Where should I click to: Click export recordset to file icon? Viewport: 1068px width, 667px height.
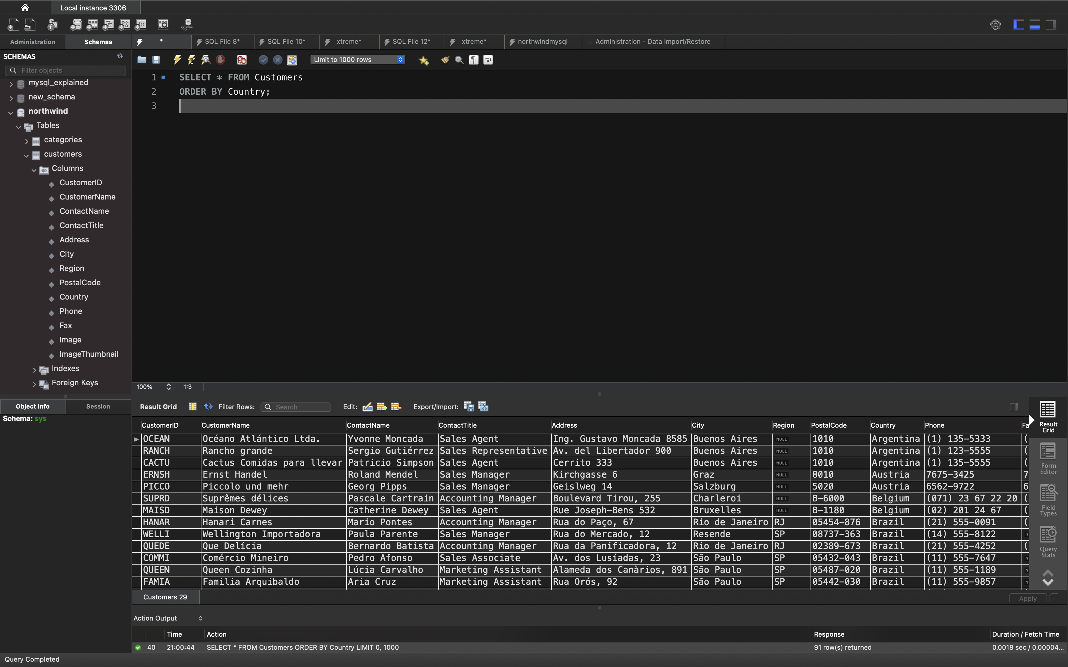(x=469, y=407)
